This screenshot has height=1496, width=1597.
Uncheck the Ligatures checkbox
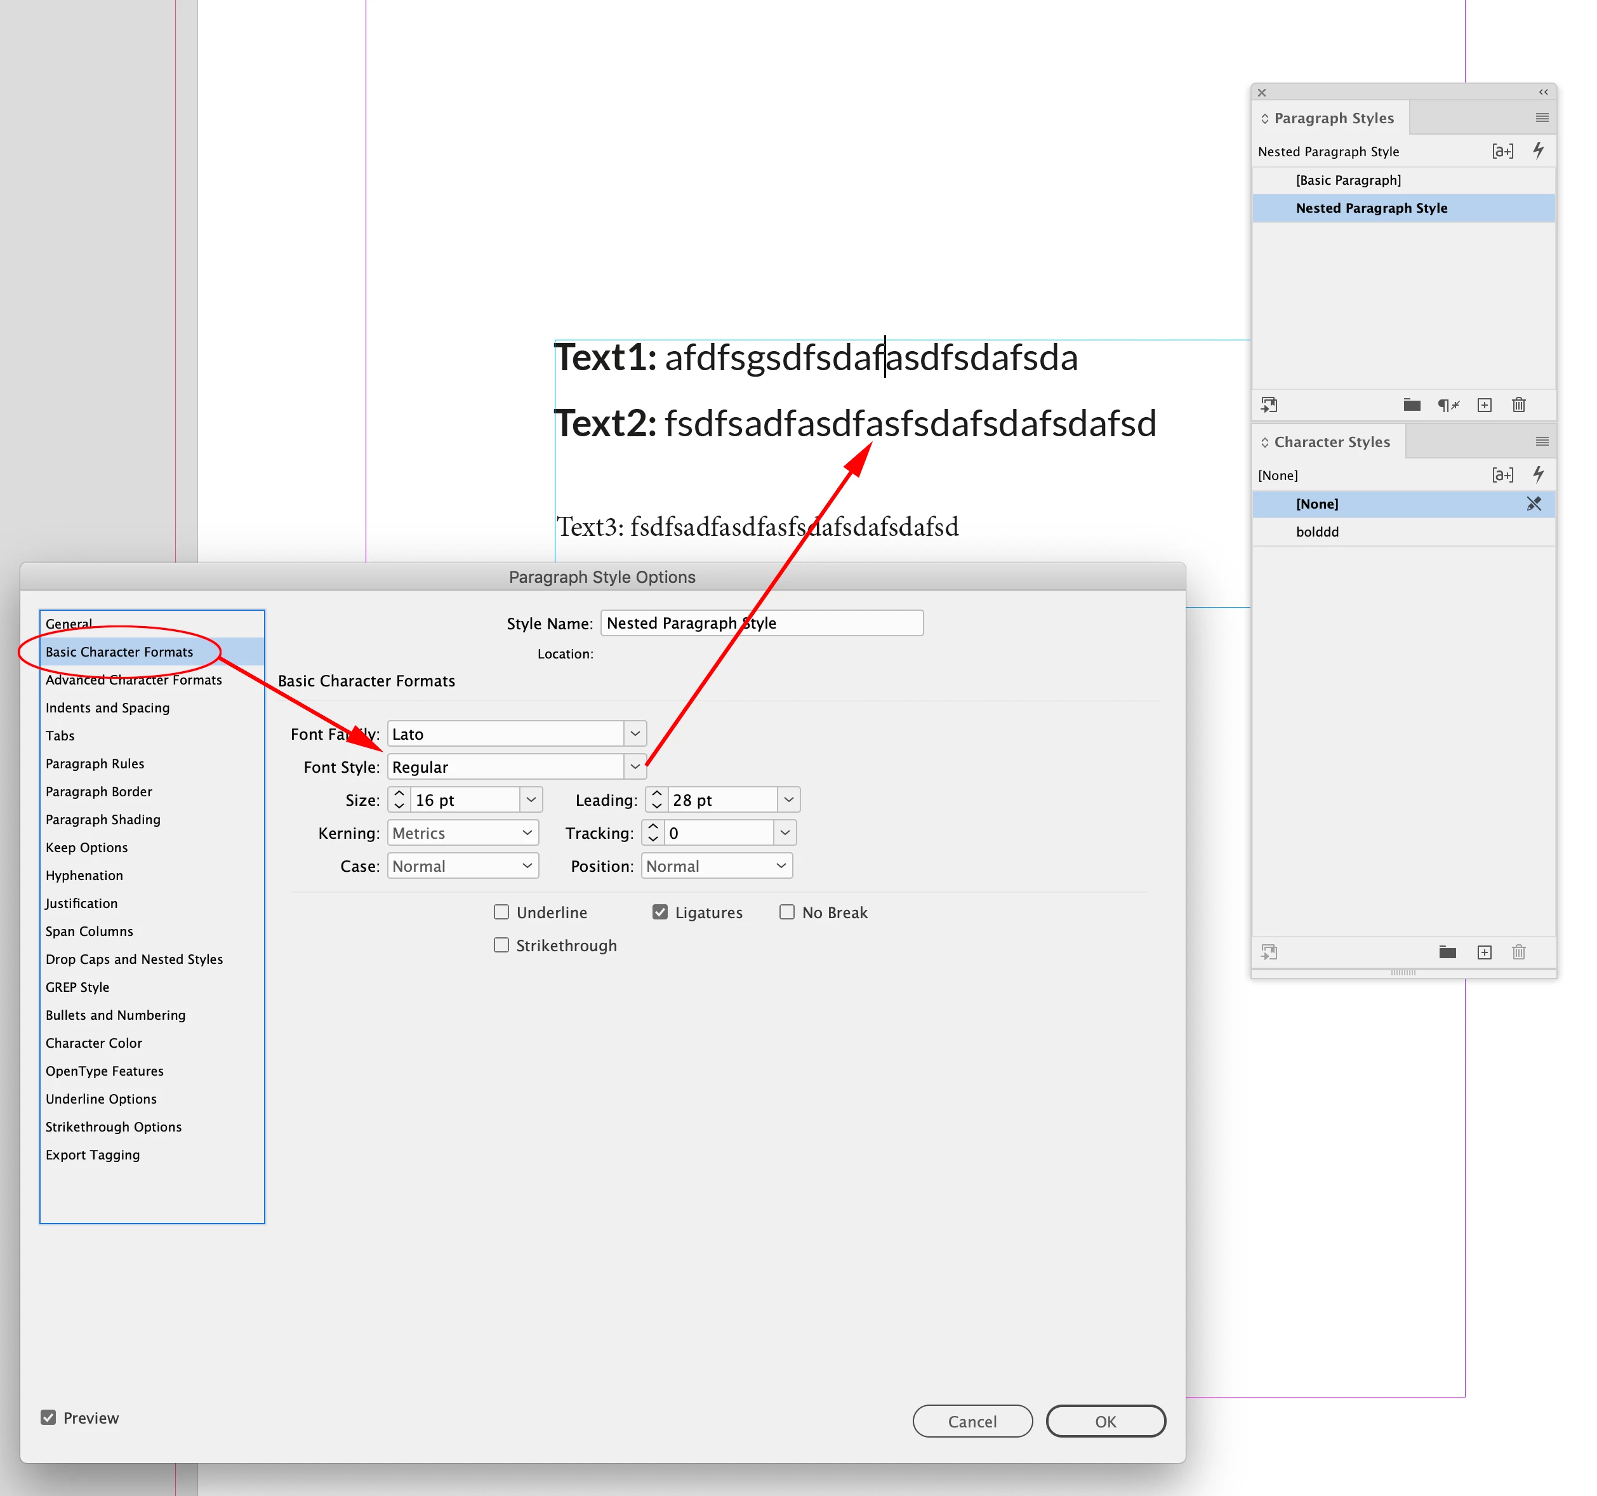pyautogui.click(x=660, y=912)
